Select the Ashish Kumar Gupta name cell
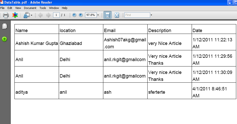Viewport: 237px width, 124px height. (x=37, y=42)
